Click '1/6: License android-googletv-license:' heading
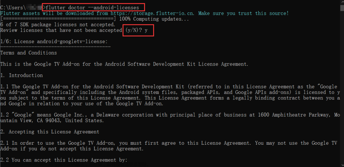Screen dimensions: 344x167 [x=54, y=41]
